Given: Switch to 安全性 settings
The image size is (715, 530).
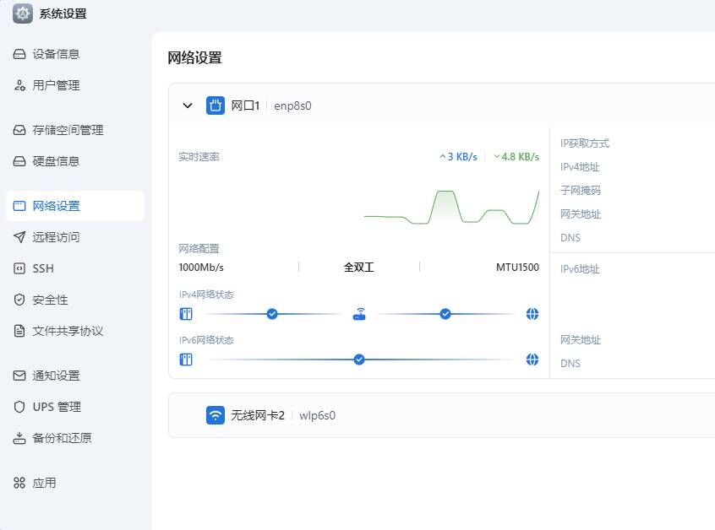Looking at the screenshot, I should 75,300.
